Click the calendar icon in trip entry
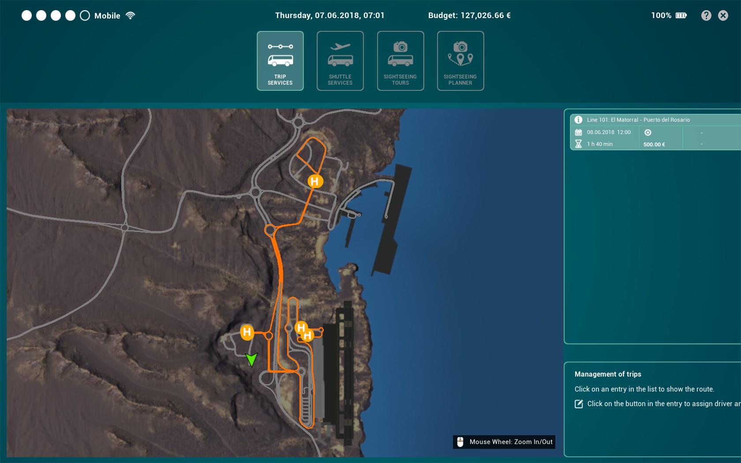This screenshot has height=463, width=741. tap(578, 132)
